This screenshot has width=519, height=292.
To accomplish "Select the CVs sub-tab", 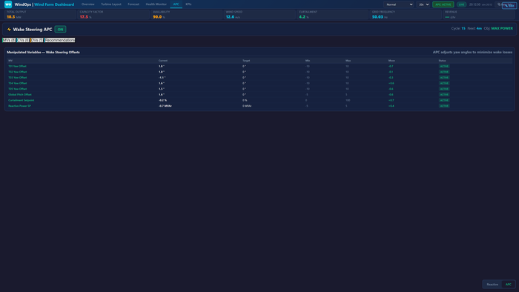I will 23,40.
